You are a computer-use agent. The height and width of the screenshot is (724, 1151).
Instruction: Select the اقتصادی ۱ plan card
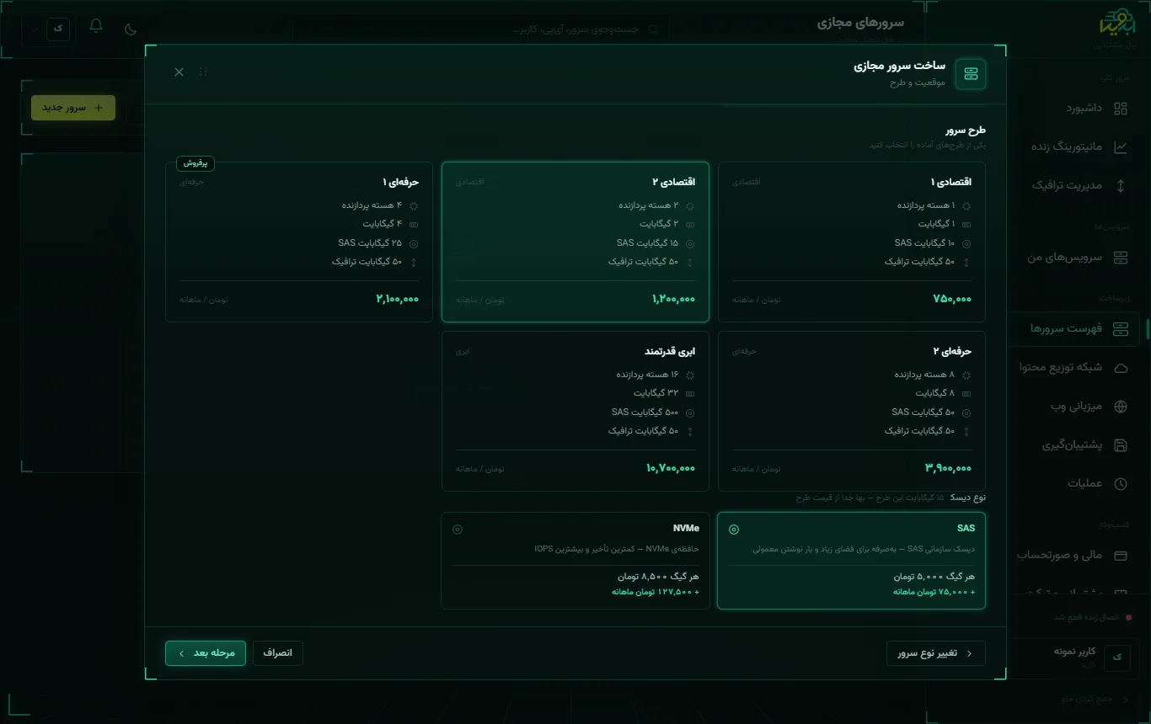[851, 242]
